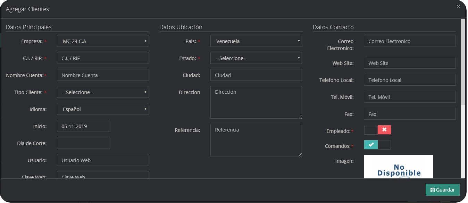The height and width of the screenshot is (203, 468).
Task: Click the C.I. / RIF input field
Action: click(103, 58)
